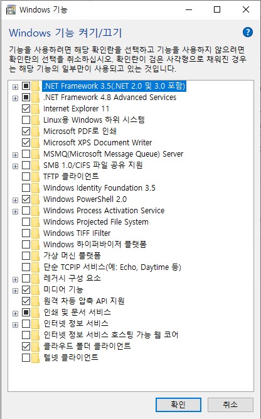Select the 레거시 구성 요소 label
This screenshot has height=419, width=261.
pyautogui.click(x=72, y=278)
